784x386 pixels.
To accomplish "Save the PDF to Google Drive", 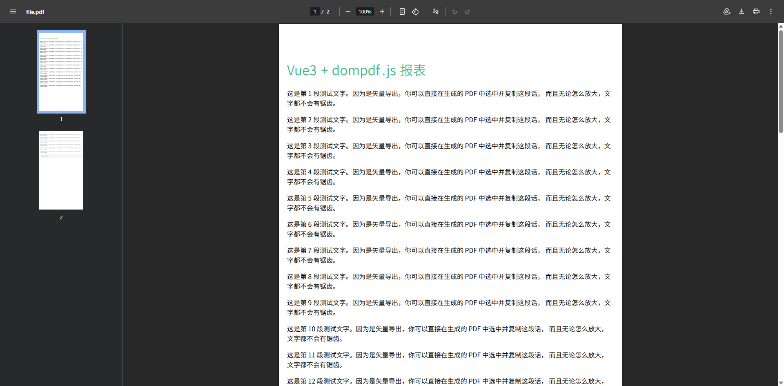I will pos(727,11).
